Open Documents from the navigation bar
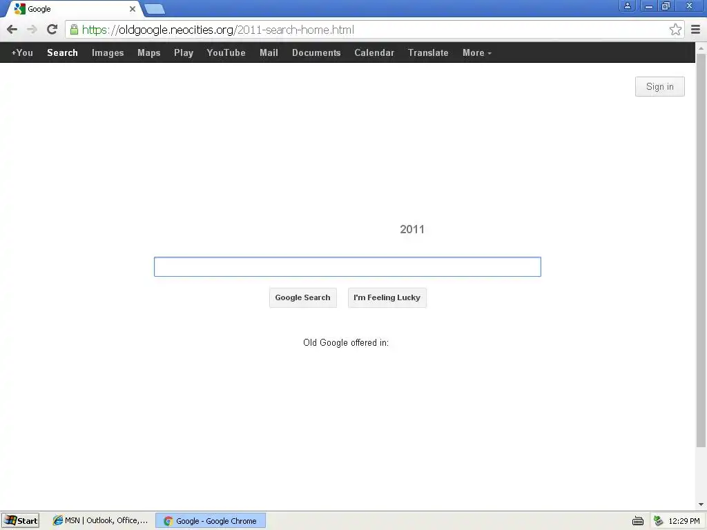 316,52
